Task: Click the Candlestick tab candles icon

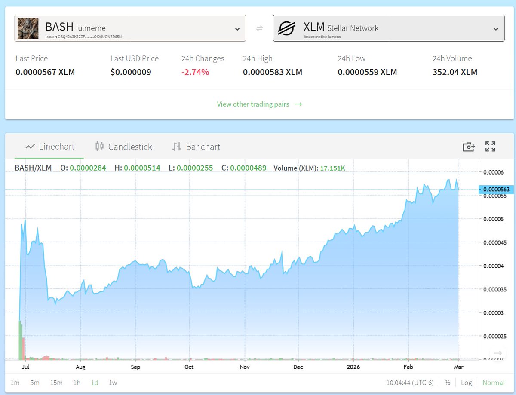Action: pos(99,146)
